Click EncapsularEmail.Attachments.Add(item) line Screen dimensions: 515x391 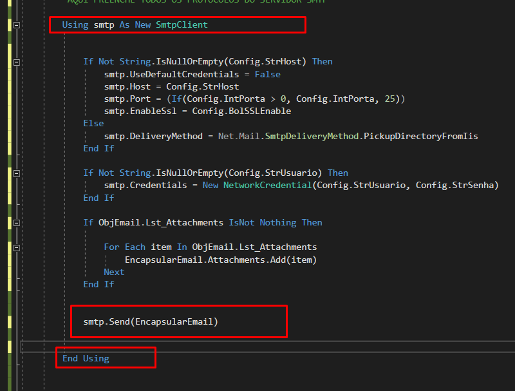[221, 260]
